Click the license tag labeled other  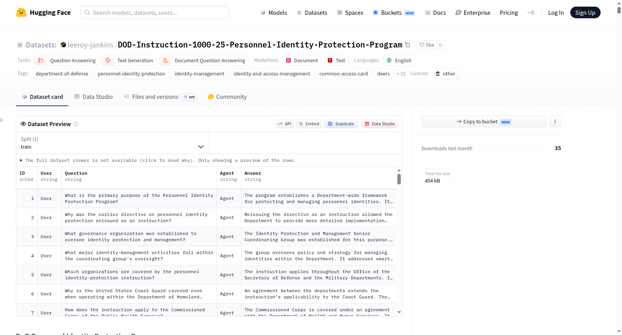click(x=446, y=74)
